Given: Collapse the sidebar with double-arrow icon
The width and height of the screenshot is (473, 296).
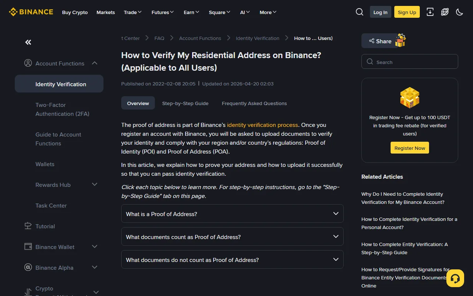Looking at the screenshot, I should click(28, 42).
